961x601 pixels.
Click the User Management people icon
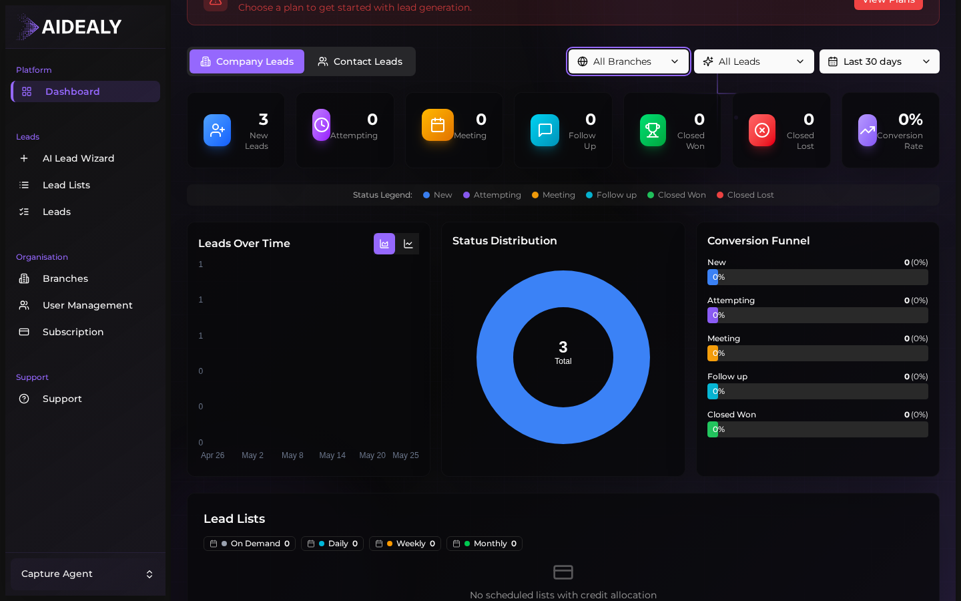click(24, 305)
